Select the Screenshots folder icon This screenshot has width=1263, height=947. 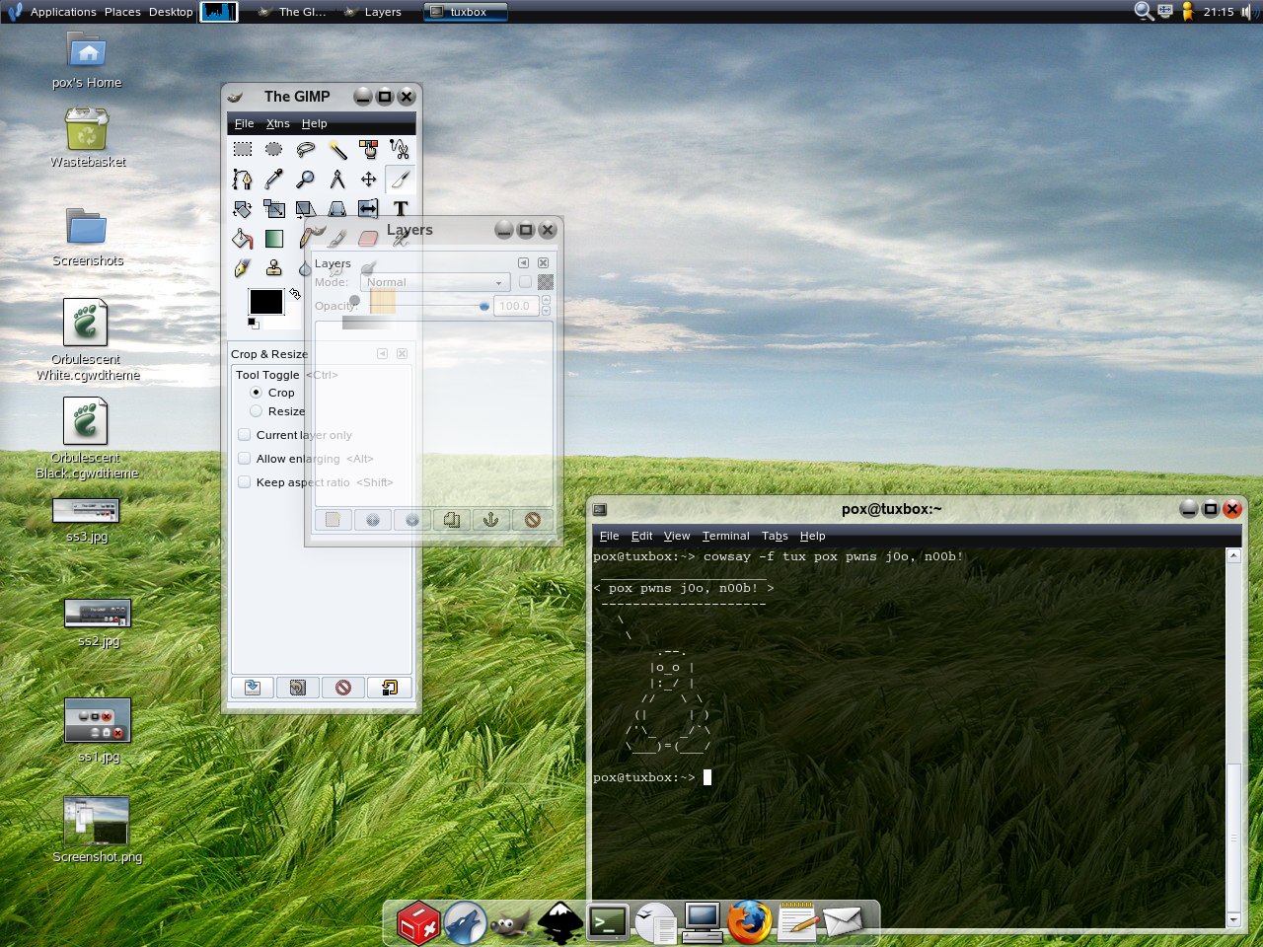[87, 226]
